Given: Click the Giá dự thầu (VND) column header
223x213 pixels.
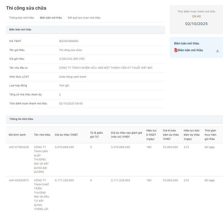Looking at the screenshot, I should (x=66, y=135).
